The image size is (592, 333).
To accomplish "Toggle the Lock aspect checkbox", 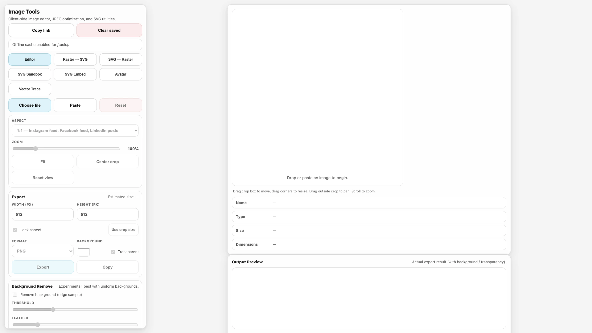I will pos(15,230).
